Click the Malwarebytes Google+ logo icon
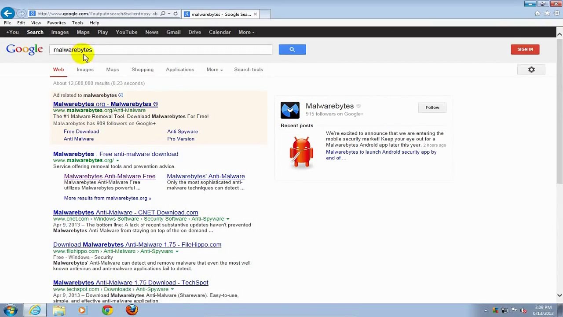Screen dimensions: 563x317 tap(290, 110)
